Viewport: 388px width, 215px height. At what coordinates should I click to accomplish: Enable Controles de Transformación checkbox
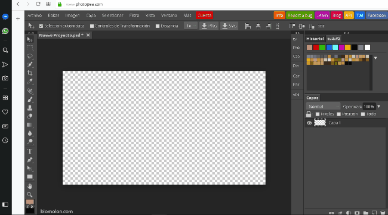pyautogui.click(x=92, y=26)
